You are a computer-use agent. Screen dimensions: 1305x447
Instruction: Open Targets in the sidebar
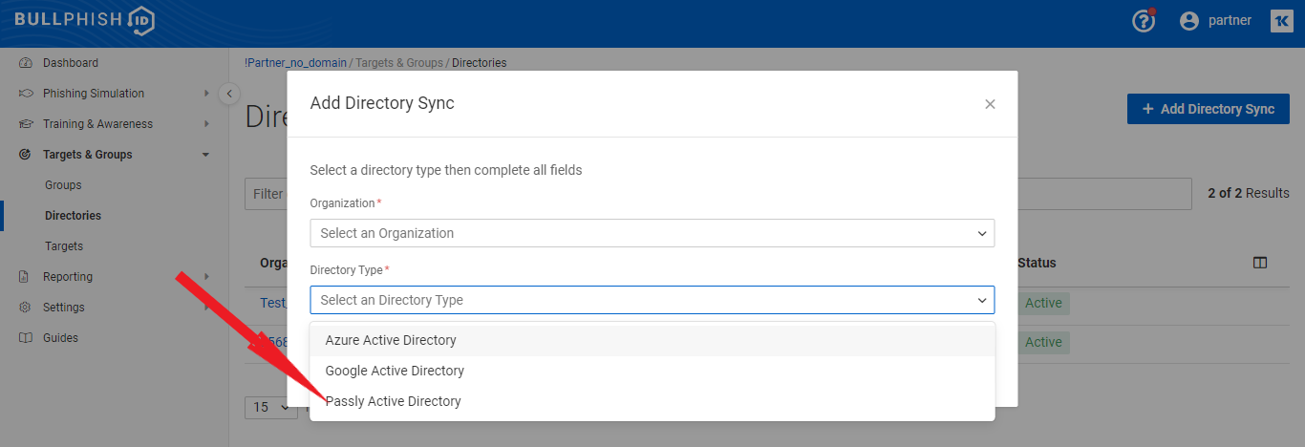click(64, 246)
